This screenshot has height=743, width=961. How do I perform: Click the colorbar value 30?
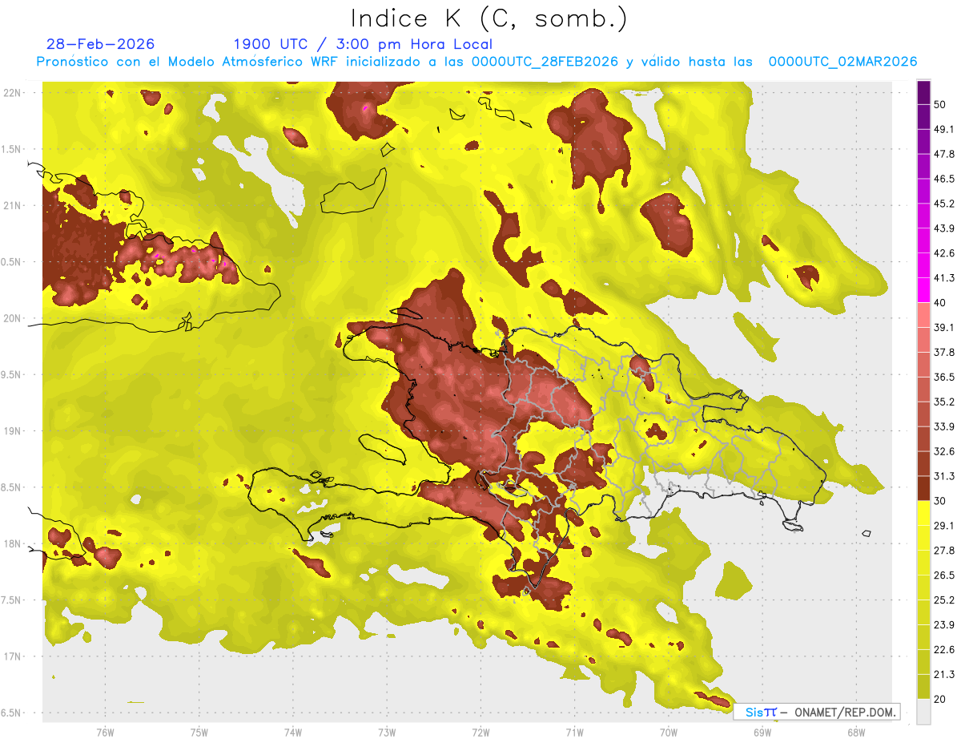point(942,501)
